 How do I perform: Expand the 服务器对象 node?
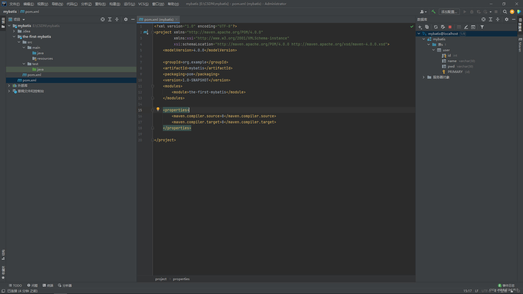point(424,77)
